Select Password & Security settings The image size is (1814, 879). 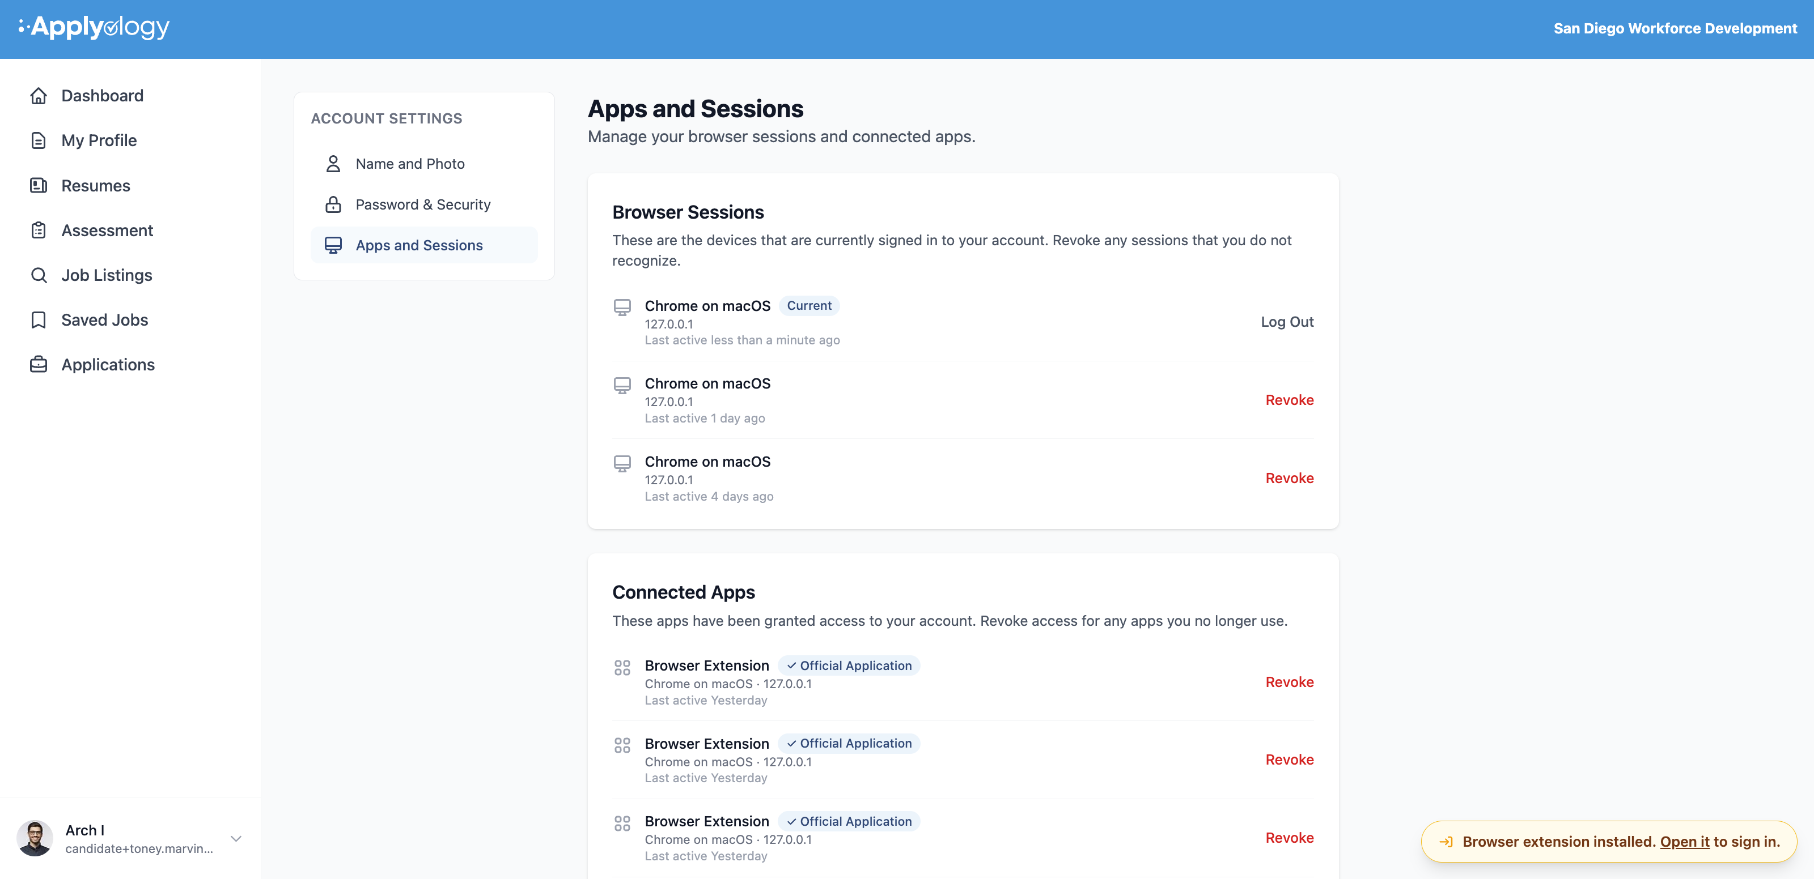click(x=423, y=205)
